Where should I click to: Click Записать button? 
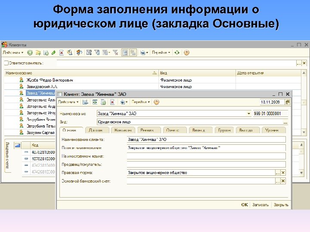(x=260, y=205)
